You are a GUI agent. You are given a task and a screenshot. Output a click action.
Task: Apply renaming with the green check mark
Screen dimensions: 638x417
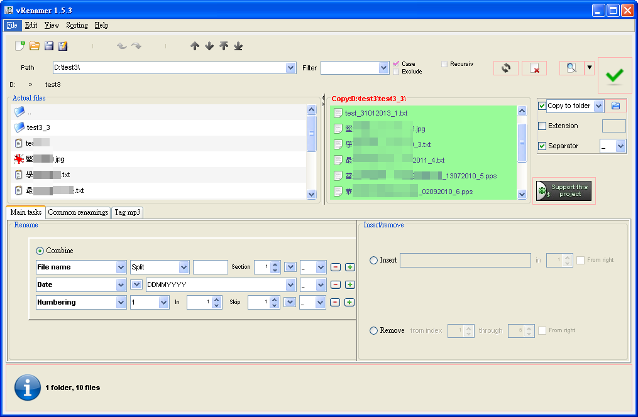(614, 75)
